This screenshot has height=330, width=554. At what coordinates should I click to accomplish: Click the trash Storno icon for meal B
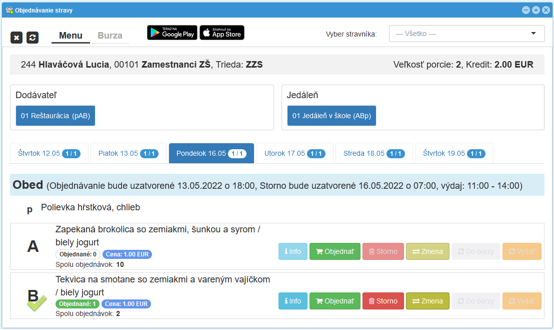coord(372,301)
